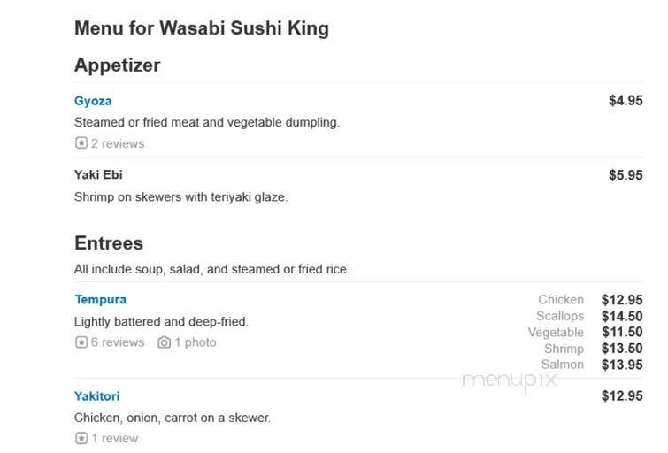Click the star icon beside Yakitori's 1 review

point(81,438)
